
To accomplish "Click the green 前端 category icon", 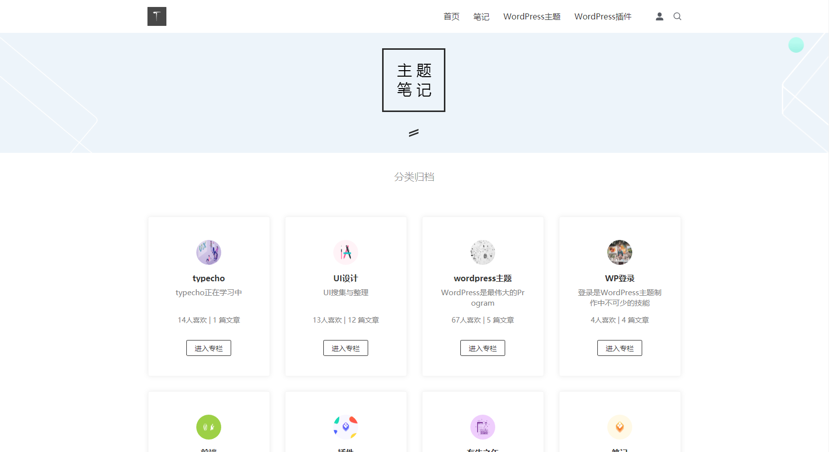I will pos(209,427).
